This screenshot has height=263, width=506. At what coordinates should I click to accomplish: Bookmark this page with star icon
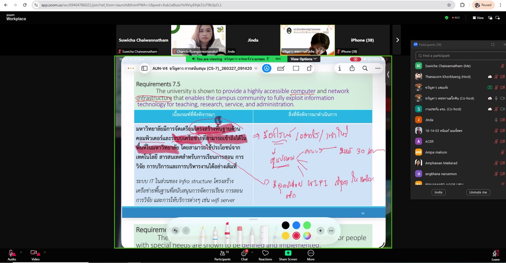click(449, 5)
